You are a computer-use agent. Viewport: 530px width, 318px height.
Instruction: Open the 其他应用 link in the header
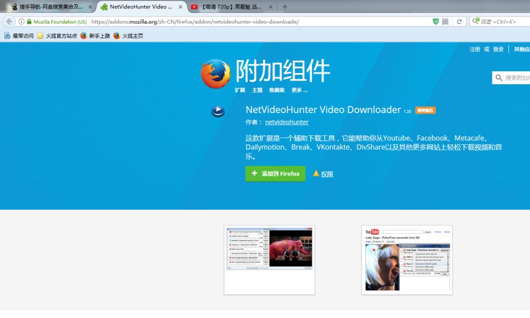click(x=522, y=49)
